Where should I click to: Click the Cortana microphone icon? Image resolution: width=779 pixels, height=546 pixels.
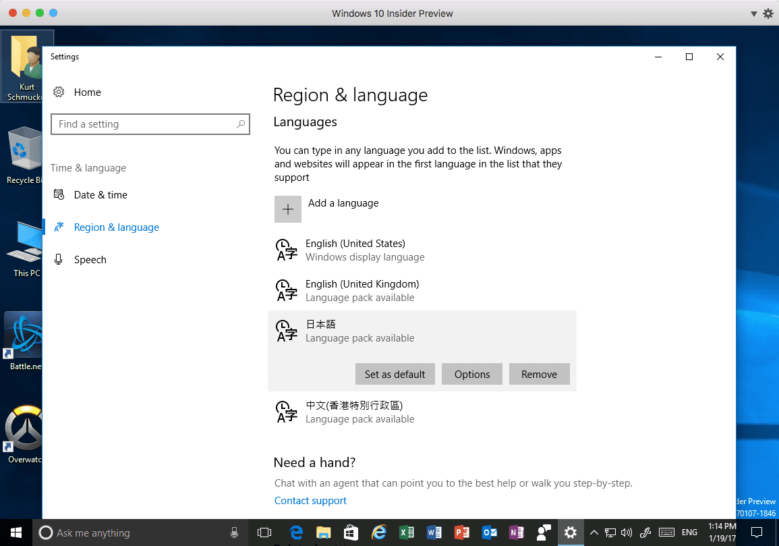(235, 533)
